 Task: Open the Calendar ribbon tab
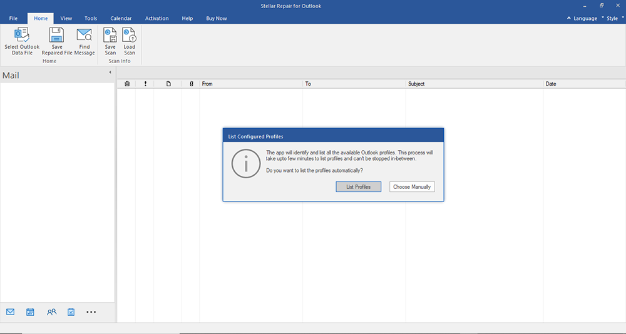click(121, 18)
